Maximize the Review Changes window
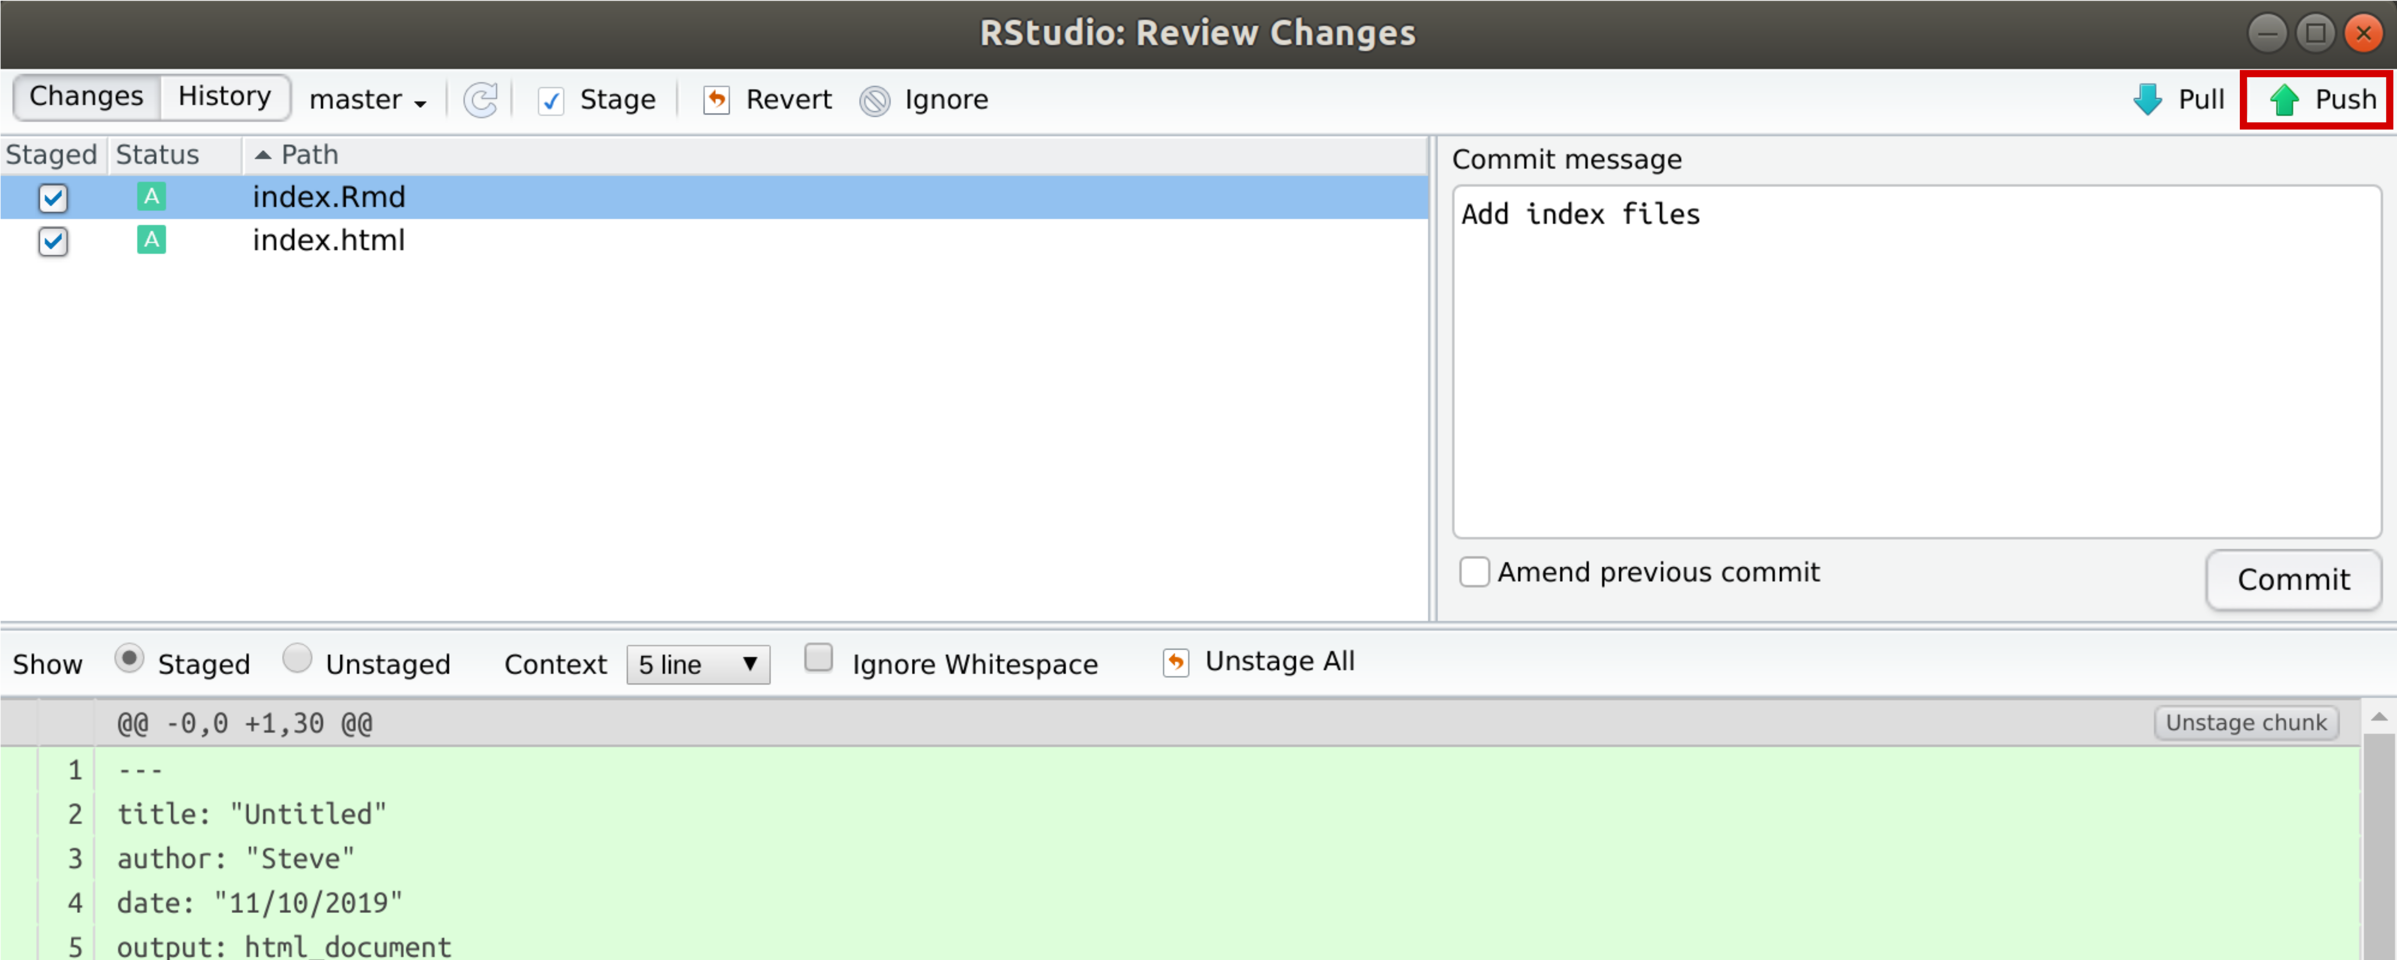This screenshot has height=960, width=2397. tap(2315, 34)
